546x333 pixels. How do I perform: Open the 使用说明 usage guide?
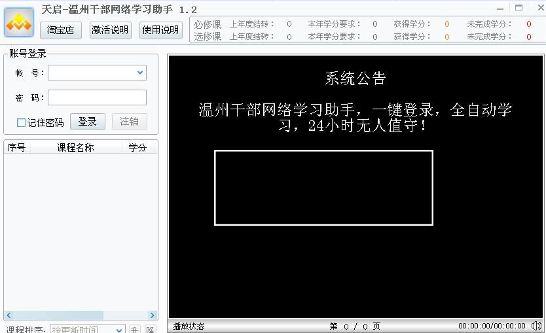(160, 30)
